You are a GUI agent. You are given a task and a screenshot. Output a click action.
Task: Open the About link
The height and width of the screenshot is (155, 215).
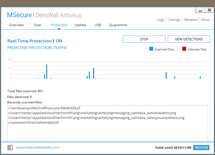pos(206,20)
